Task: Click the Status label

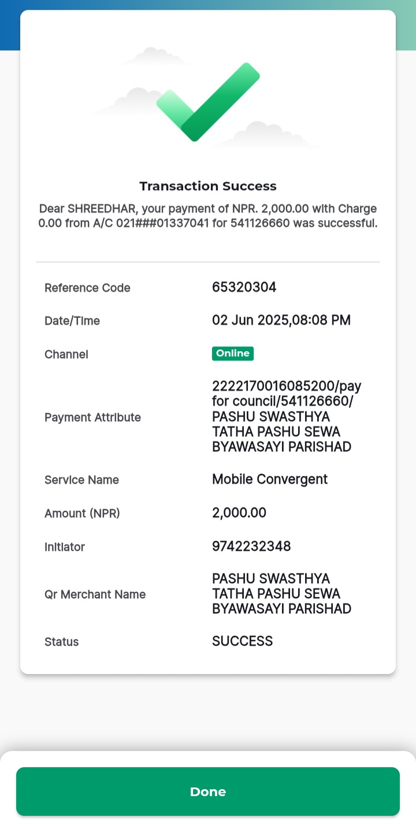Action: (61, 642)
